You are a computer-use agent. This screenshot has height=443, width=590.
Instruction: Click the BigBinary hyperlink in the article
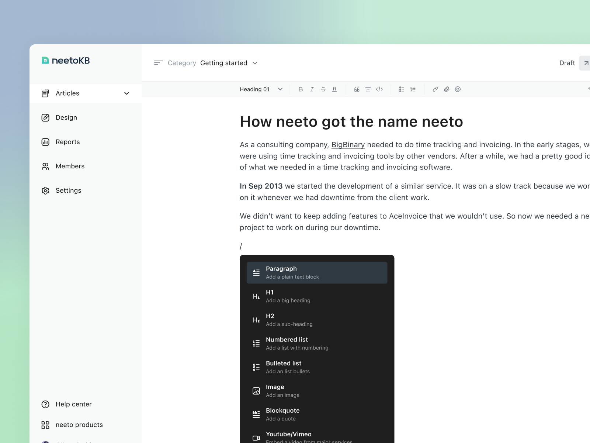(348, 145)
